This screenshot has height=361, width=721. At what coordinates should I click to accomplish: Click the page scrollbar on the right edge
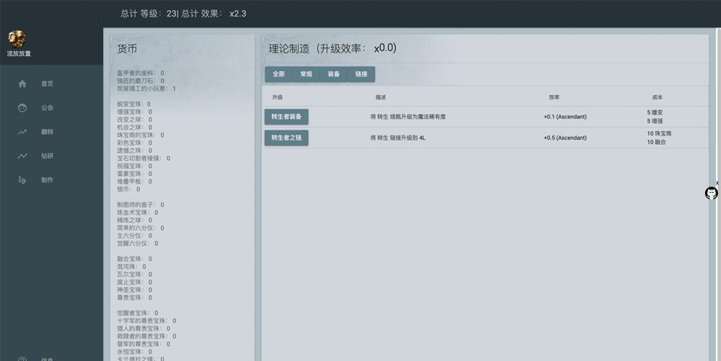tap(718, 195)
